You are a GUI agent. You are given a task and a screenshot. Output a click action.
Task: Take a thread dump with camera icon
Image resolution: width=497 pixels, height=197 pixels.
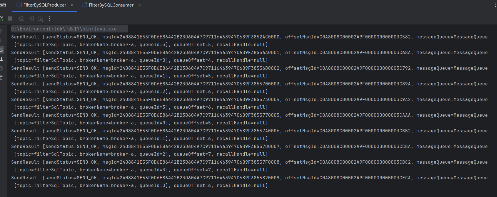pos(22,19)
